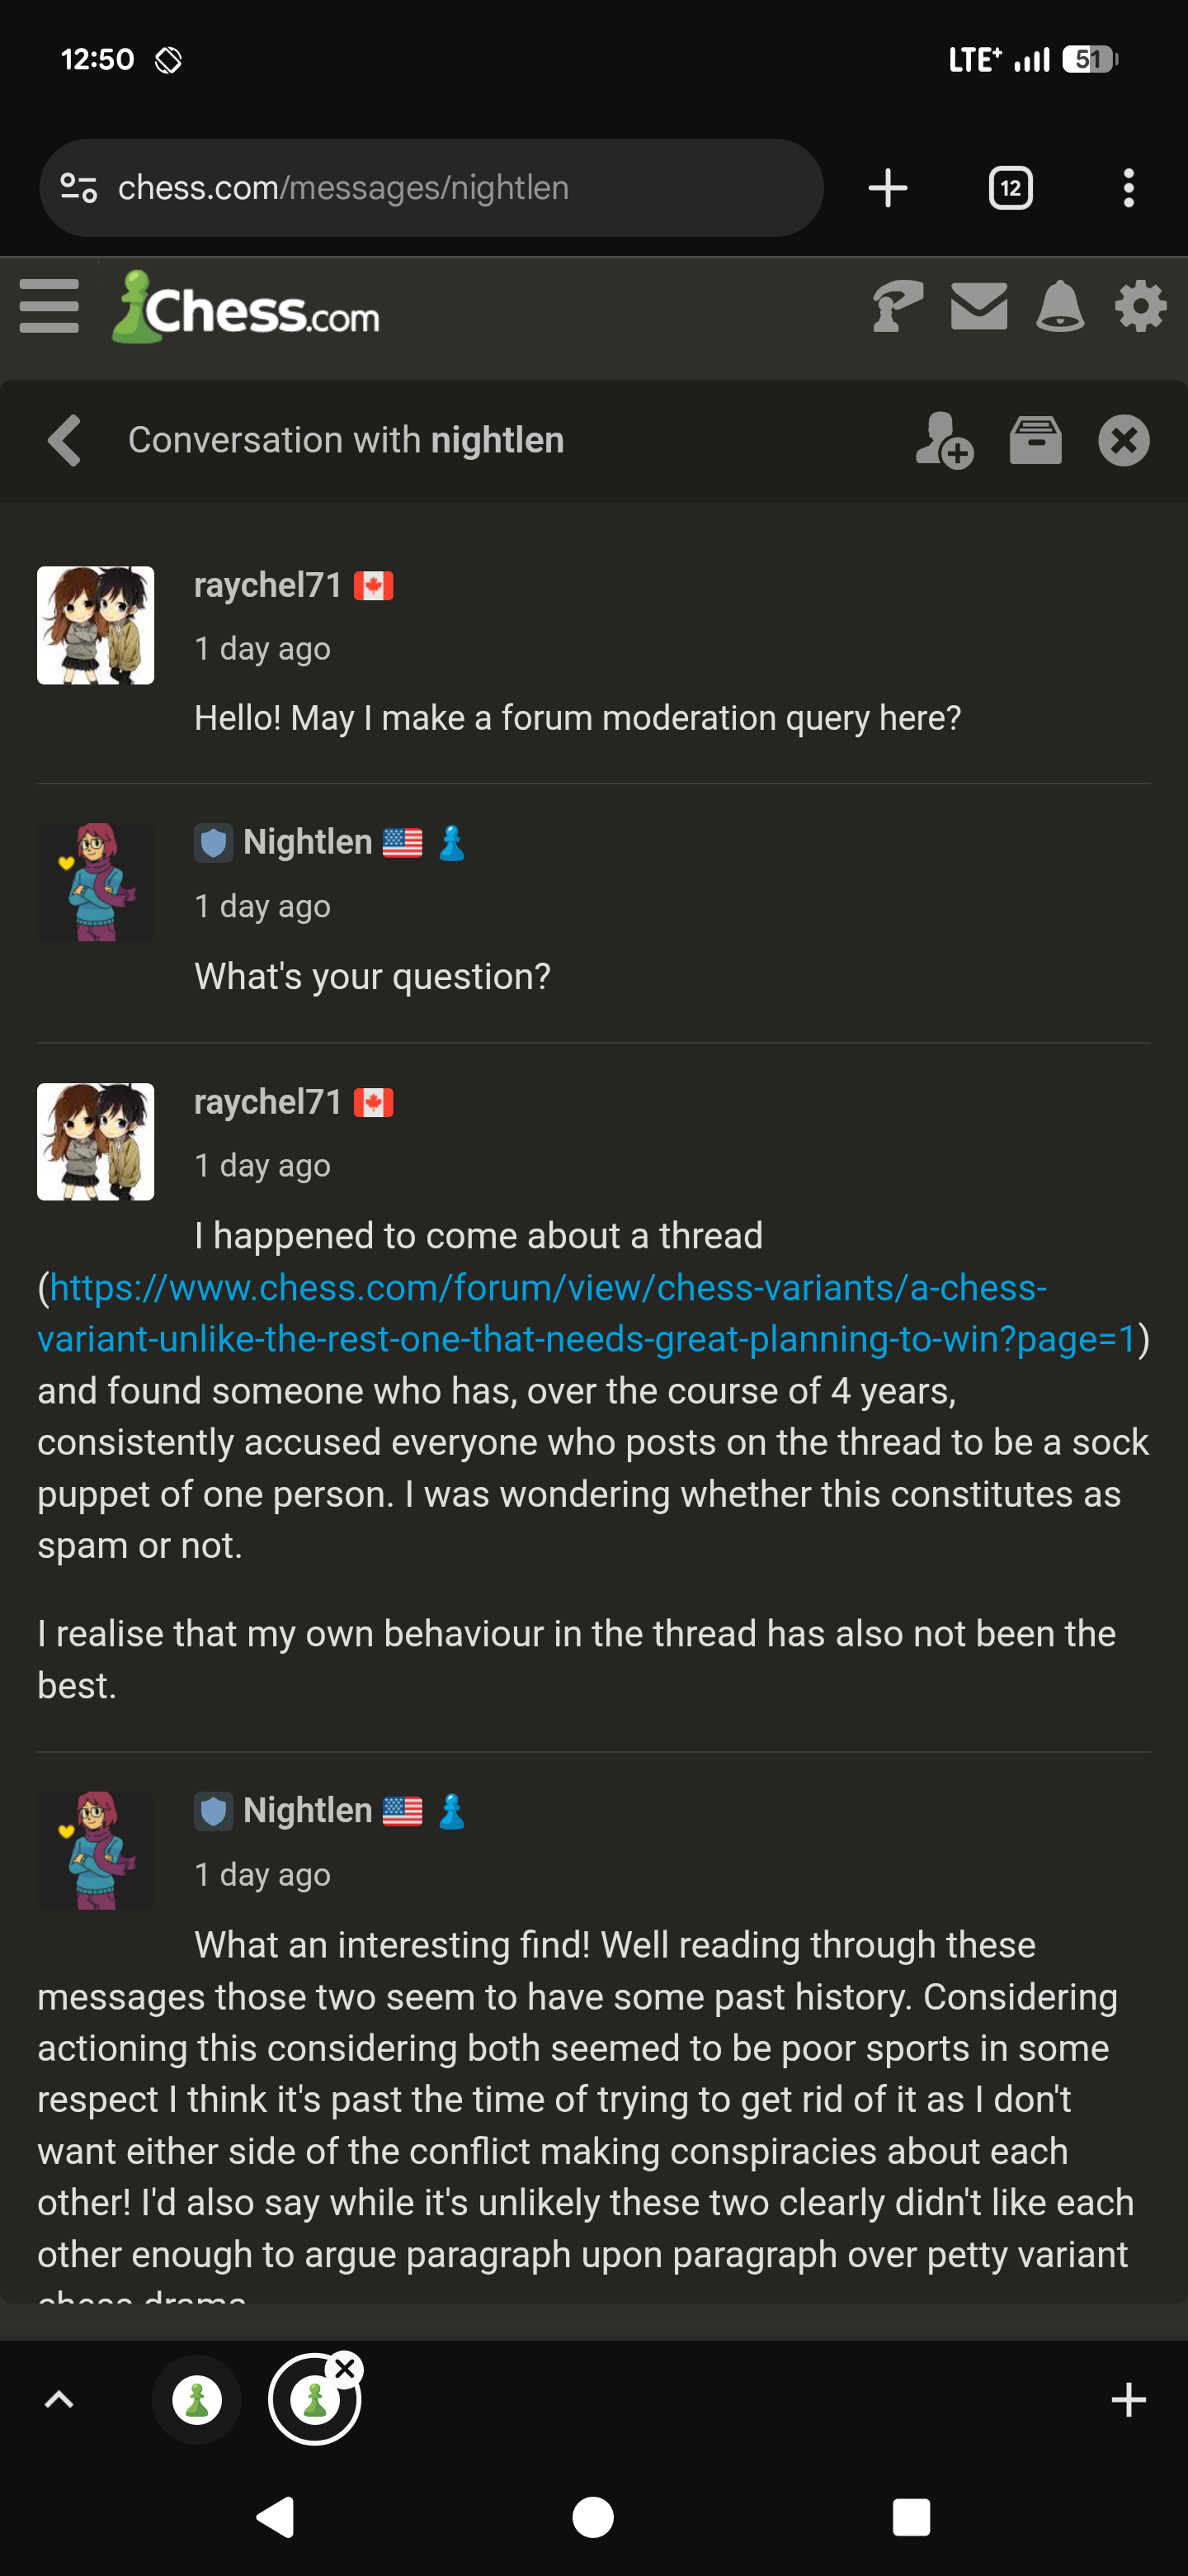Image resolution: width=1188 pixels, height=2576 pixels.
Task: Go back from nightlen conversation
Action: (65, 440)
